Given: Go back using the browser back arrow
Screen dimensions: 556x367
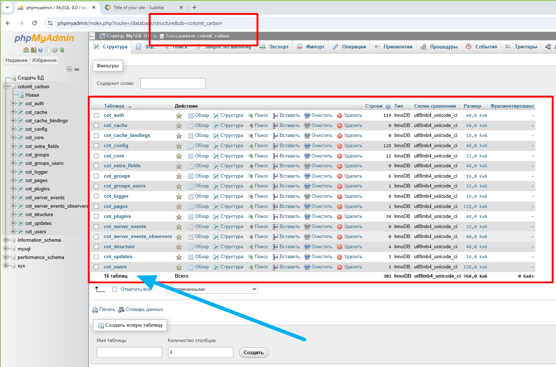Looking at the screenshot, I should [x=8, y=23].
